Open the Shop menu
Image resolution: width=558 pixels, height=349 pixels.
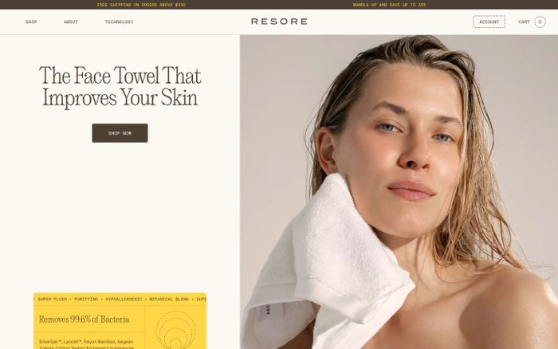coord(31,22)
